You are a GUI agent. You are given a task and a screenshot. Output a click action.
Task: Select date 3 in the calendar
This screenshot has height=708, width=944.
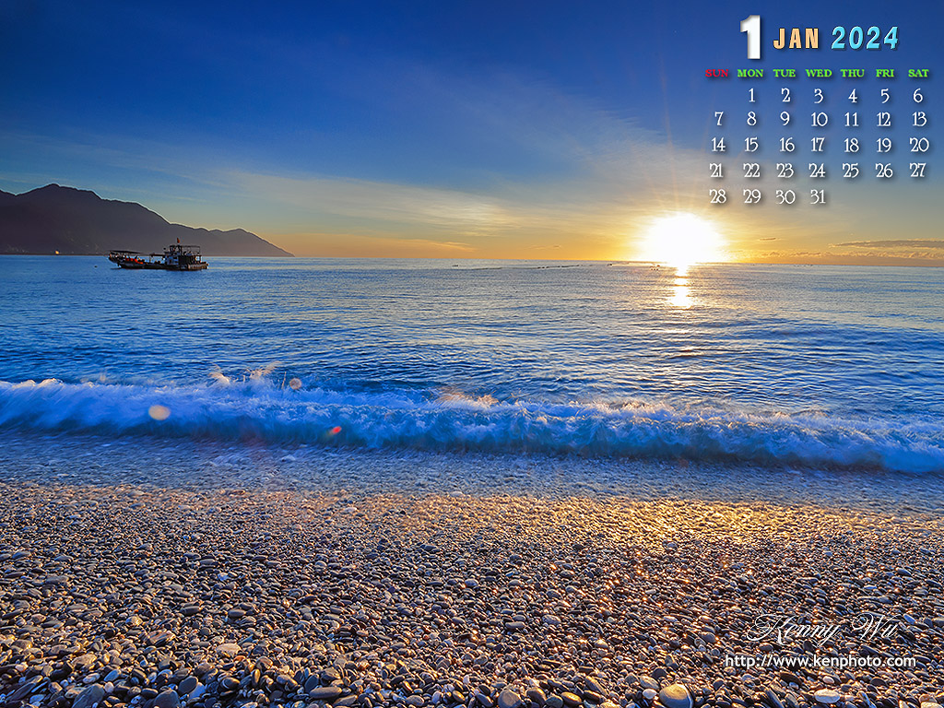coord(819,95)
